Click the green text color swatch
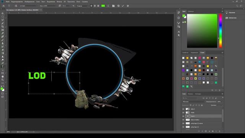This screenshot has height=138, width=245. point(103,6)
